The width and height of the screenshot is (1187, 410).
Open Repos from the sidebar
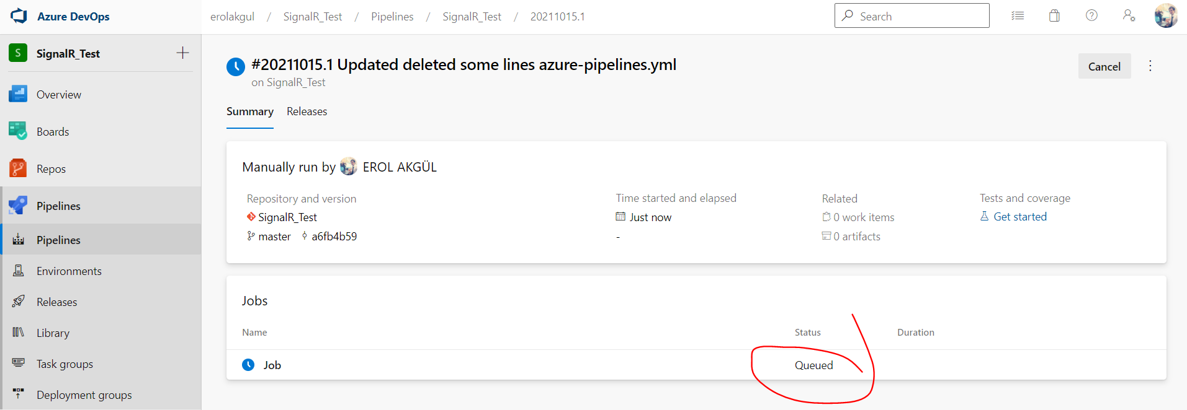51,169
